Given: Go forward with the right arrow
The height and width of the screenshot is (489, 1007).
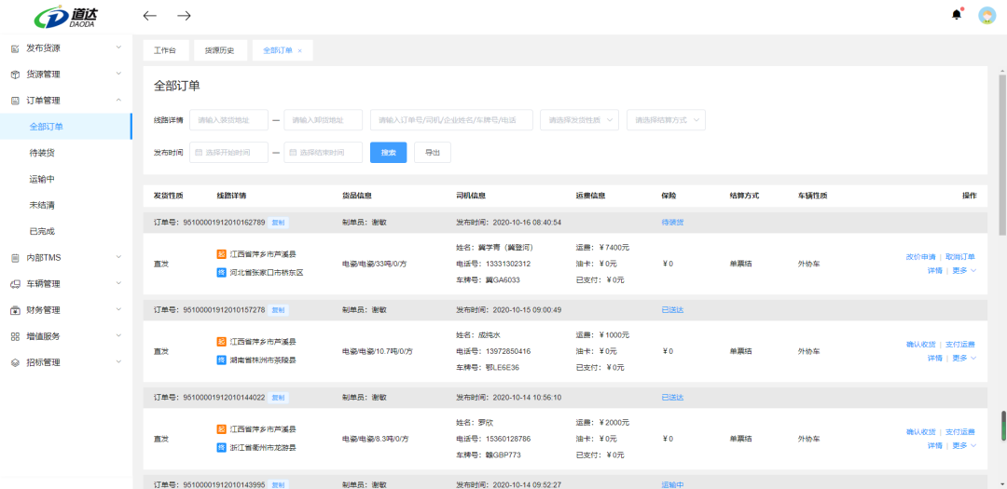Looking at the screenshot, I should click(185, 16).
